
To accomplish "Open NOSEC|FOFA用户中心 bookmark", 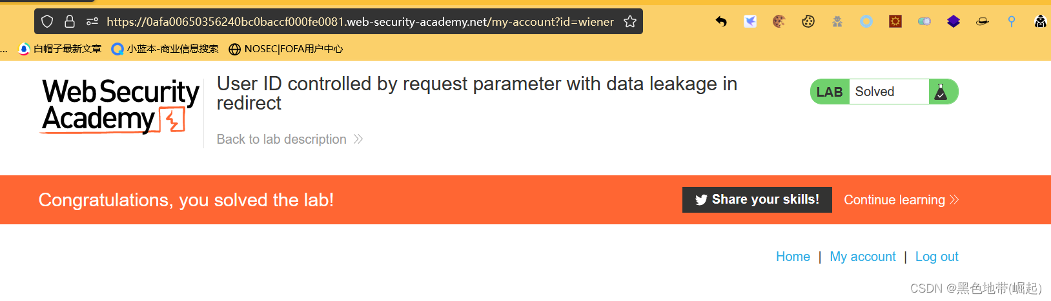I will coord(286,49).
